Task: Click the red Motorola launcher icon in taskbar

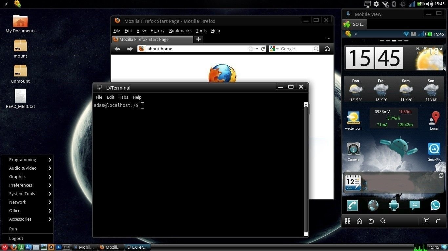Action: point(5,247)
